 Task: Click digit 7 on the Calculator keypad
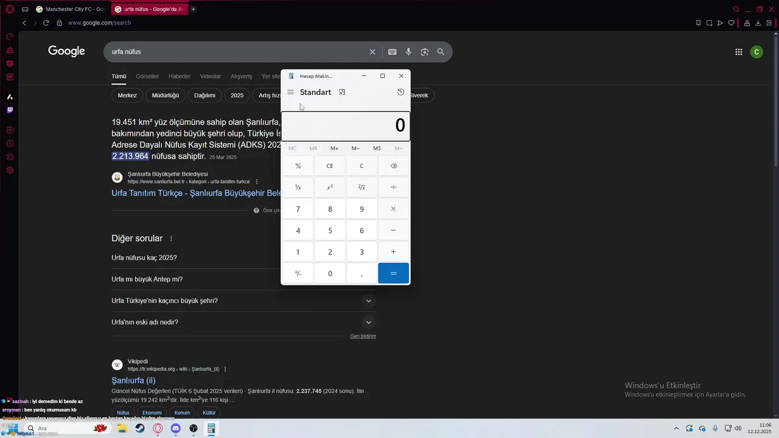coord(298,209)
